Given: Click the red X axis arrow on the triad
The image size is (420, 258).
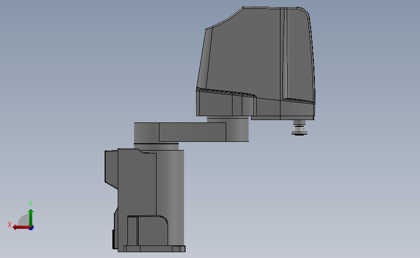Looking at the screenshot, I should pyautogui.click(x=21, y=228).
